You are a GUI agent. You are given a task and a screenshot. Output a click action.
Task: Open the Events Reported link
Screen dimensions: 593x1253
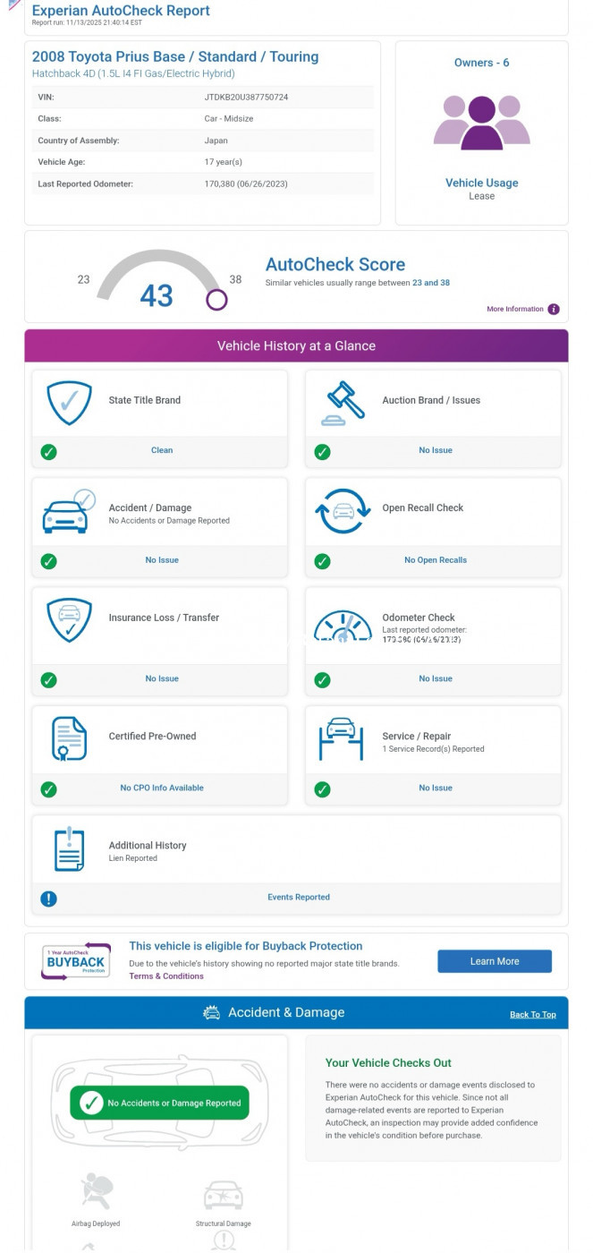pos(299,898)
